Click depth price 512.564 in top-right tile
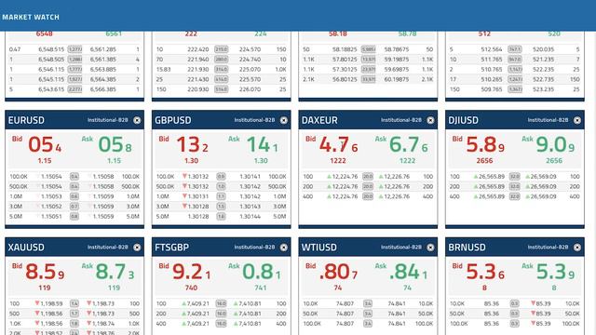 click(x=492, y=49)
